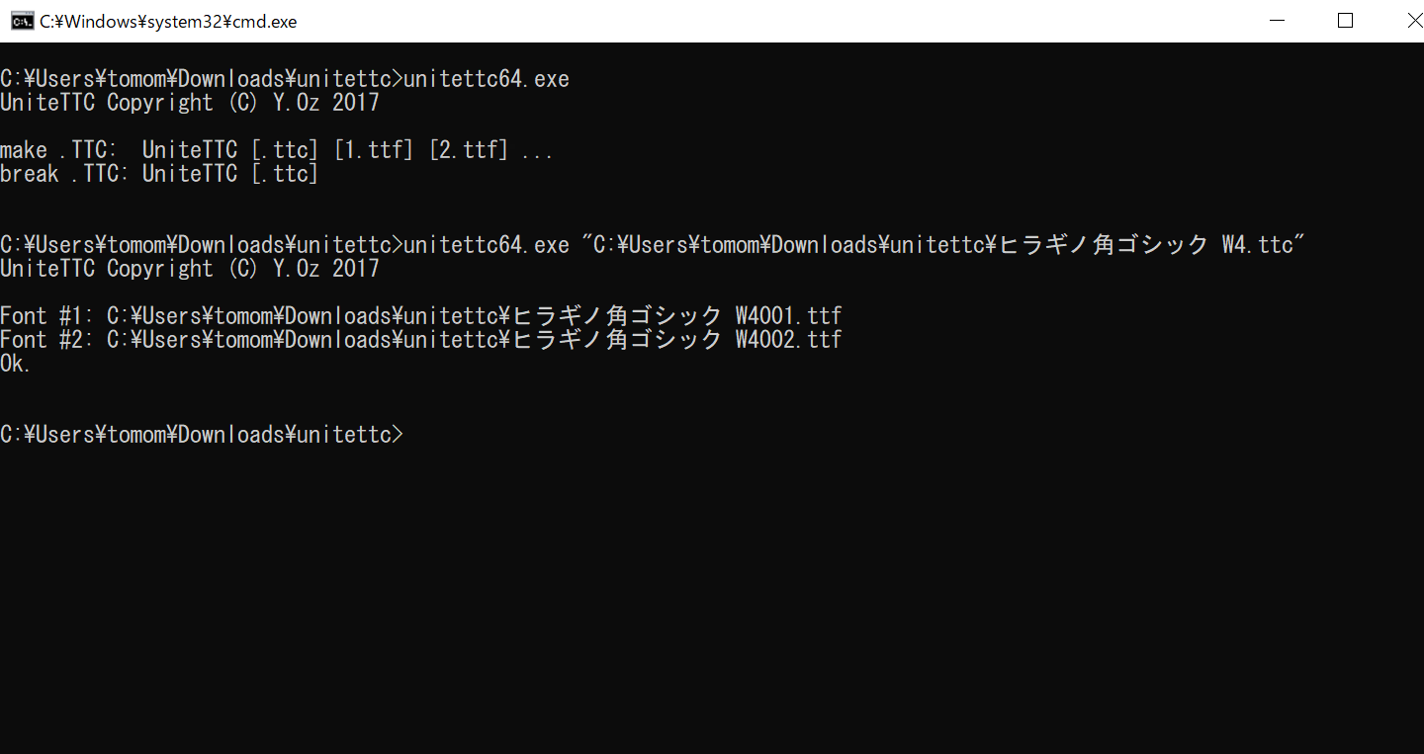Click the 'Font #1:' label
This screenshot has width=1424, height=754.
[x=47, y=316]
